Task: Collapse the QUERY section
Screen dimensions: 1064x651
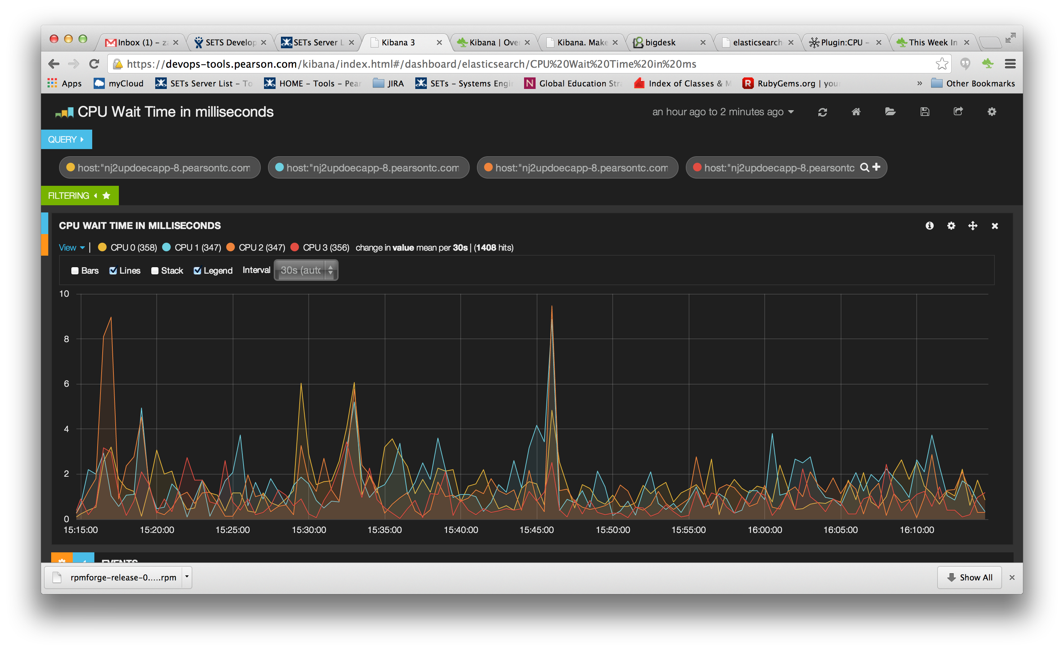Action: tap(67, 139)
